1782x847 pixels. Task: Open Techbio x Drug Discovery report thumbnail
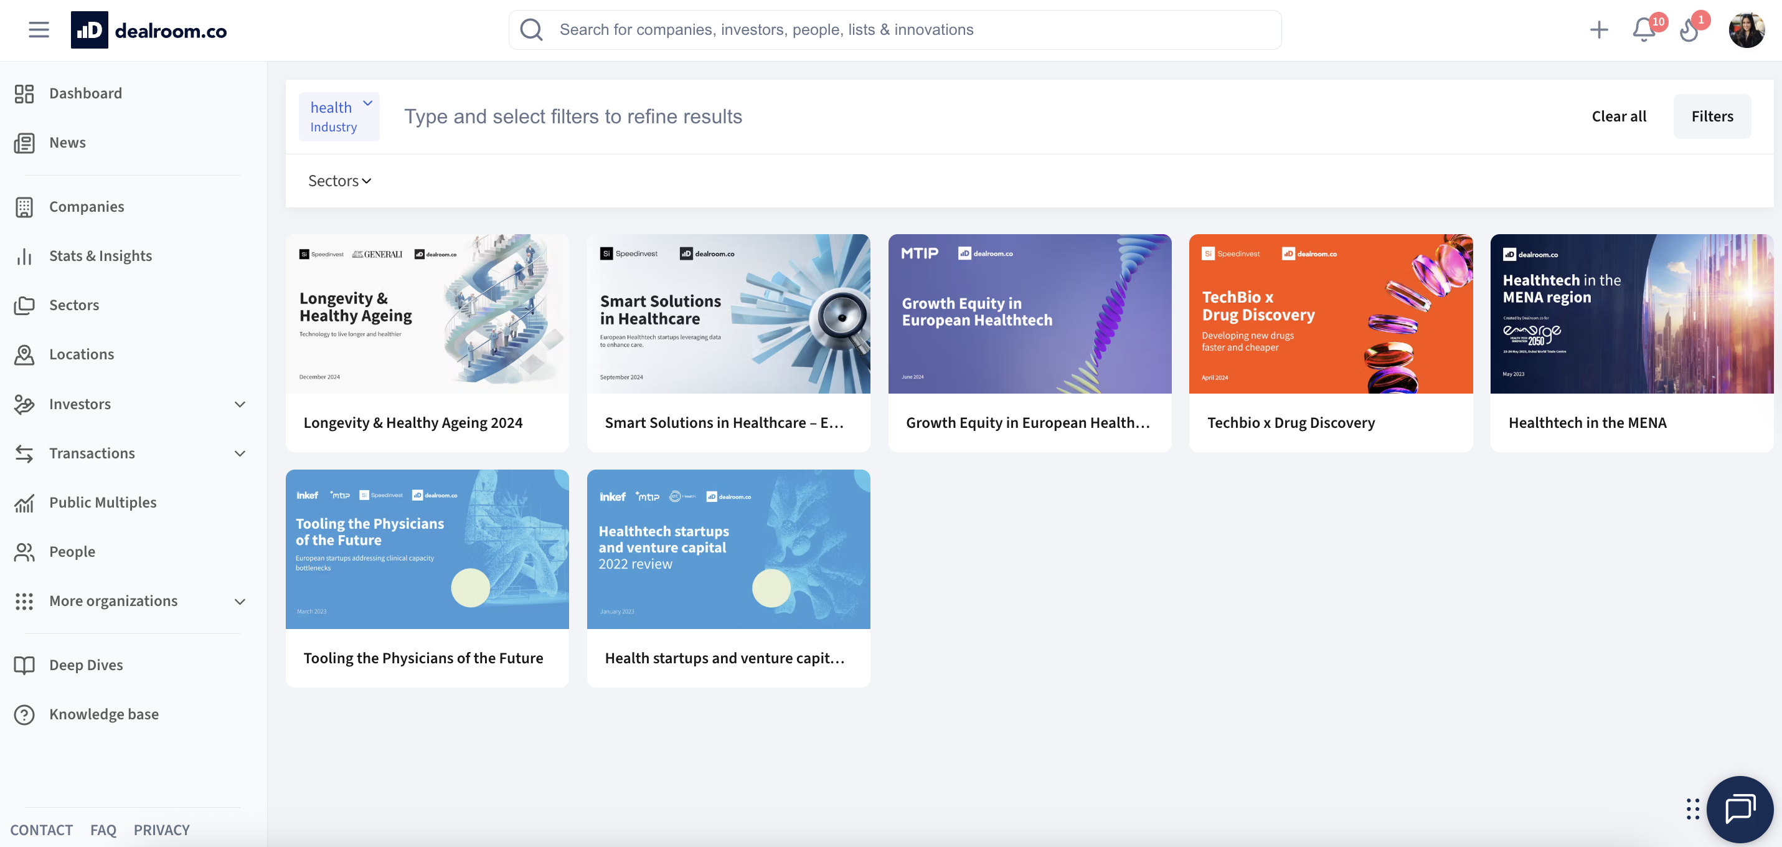[1331, 313]
